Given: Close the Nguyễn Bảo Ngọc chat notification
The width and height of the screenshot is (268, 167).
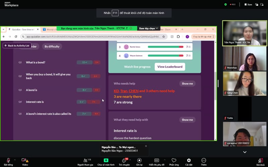Looking at the screenshot, I should tap(146, 146).
